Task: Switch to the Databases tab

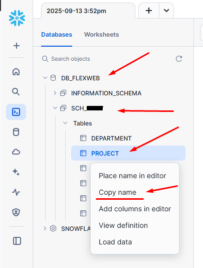Action: [x=57, y=35]
